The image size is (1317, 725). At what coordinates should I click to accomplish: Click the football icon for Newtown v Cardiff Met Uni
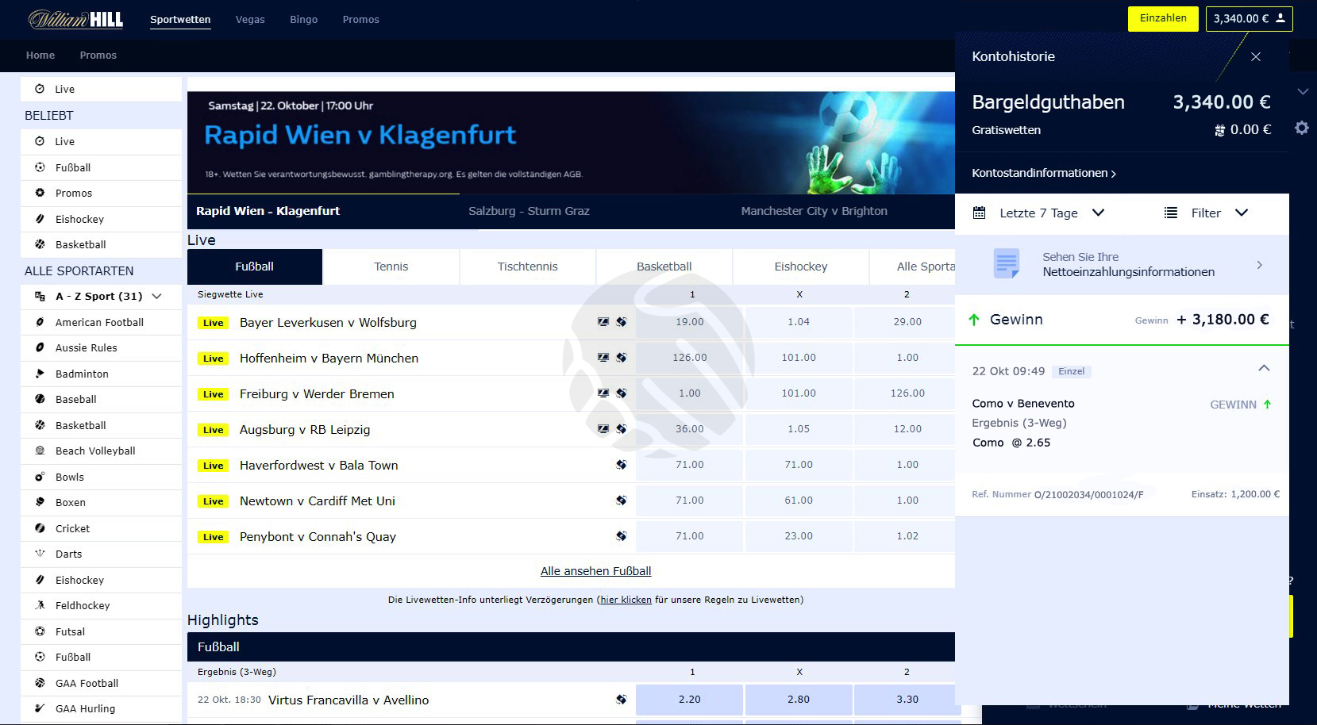[621, 501]
